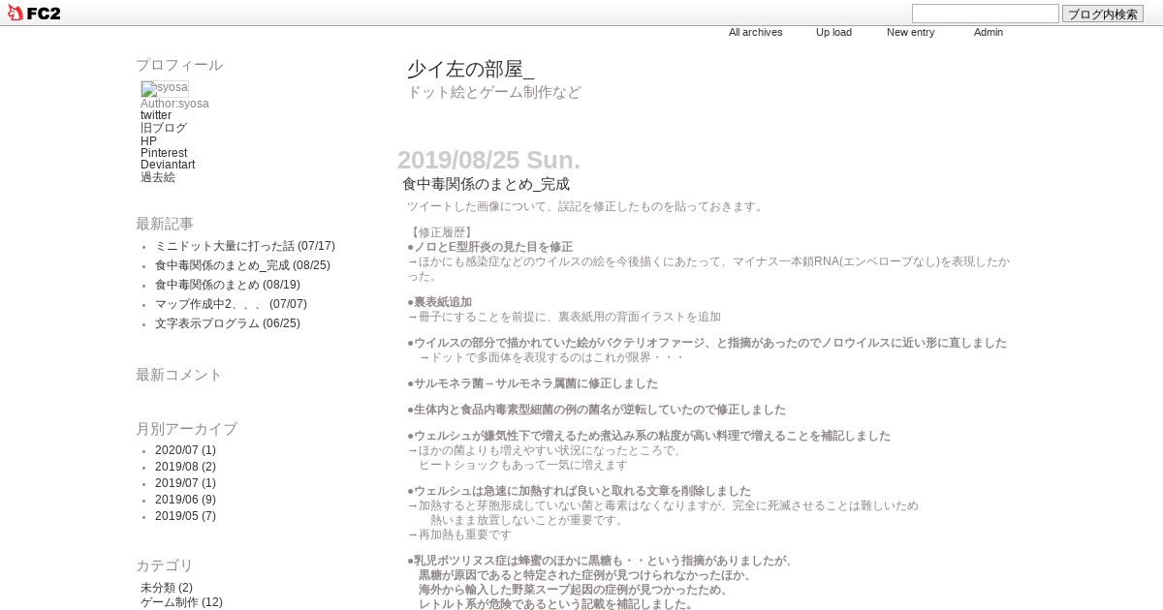Open the Pinterest profile link
This screenshot has height=610, width=1163.
tap(164, 153)
